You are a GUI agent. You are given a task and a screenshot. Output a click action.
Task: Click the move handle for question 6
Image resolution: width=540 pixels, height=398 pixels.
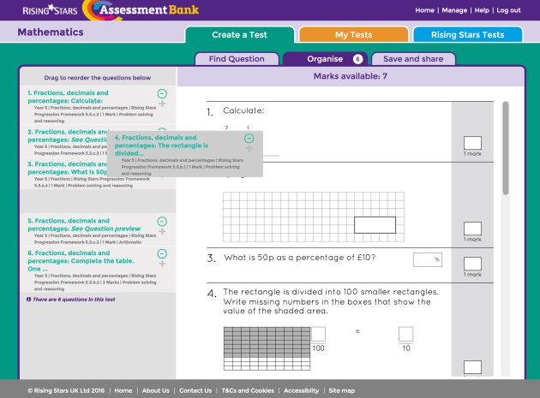162,264
